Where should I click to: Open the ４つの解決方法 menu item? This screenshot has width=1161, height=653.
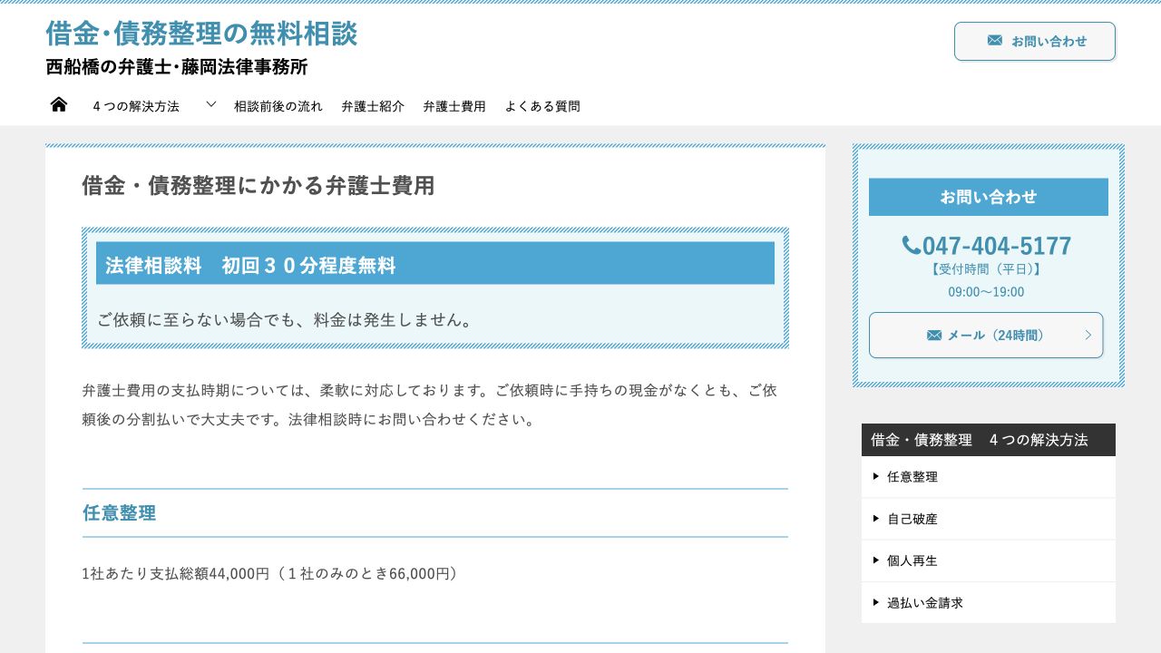(x=136, y=106)
